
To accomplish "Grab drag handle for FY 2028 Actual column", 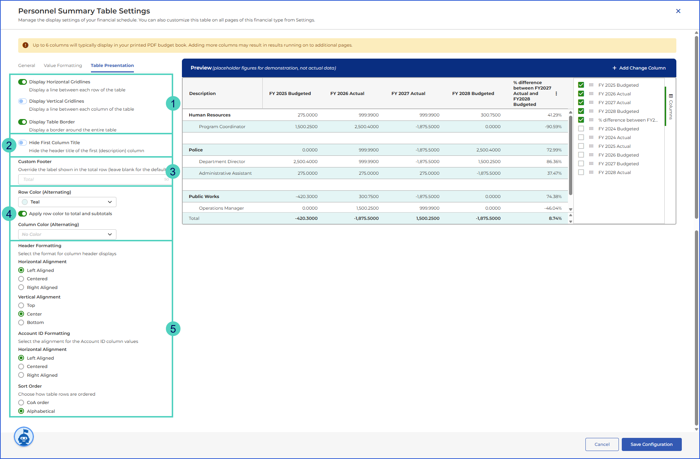I will click(591, 173).
